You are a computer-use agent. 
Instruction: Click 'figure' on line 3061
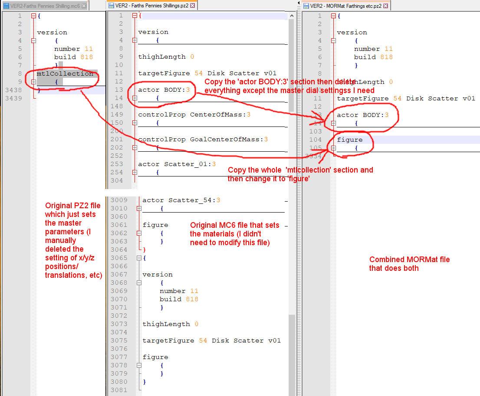pos(155,225)
